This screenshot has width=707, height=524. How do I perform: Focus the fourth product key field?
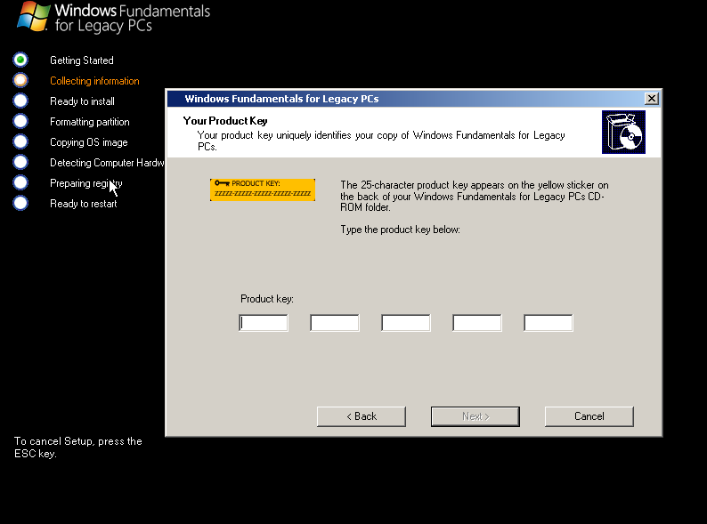coord(477,323)
